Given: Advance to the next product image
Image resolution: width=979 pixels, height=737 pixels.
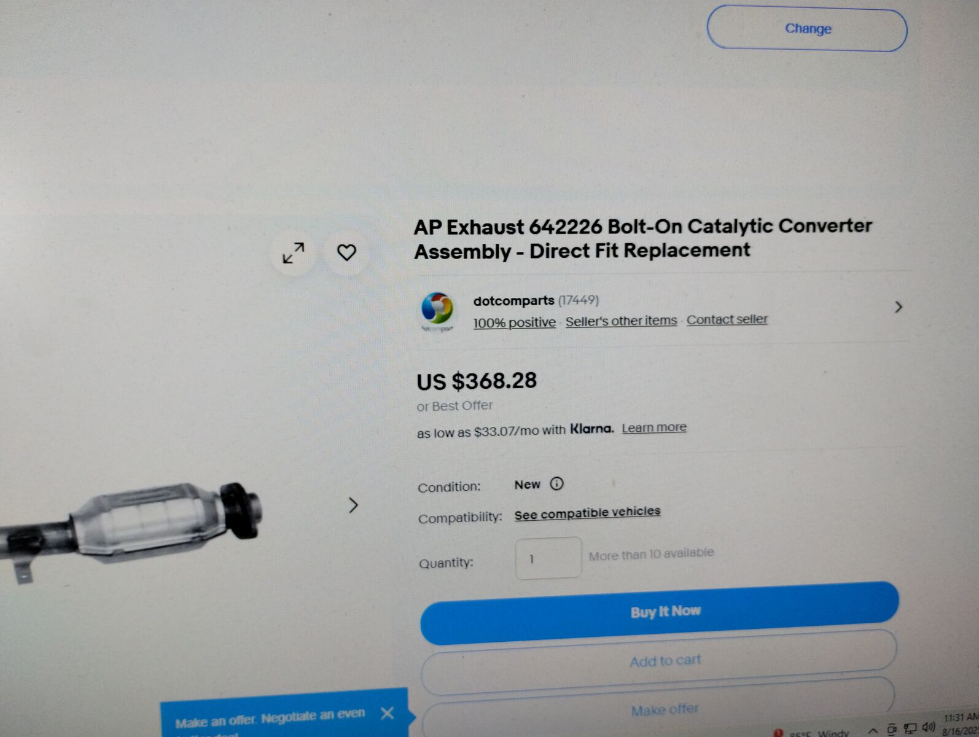Looking at the screenshot, I should pos(353,505).
